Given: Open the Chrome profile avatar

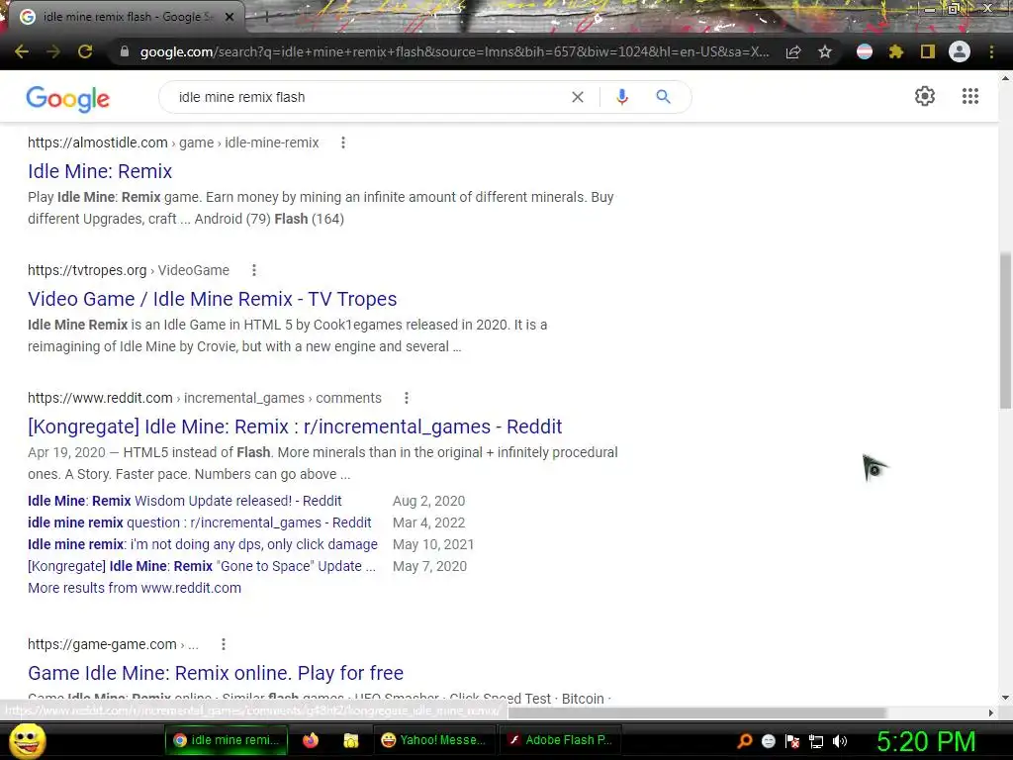Looking at the screenshot, I should 960,51.
